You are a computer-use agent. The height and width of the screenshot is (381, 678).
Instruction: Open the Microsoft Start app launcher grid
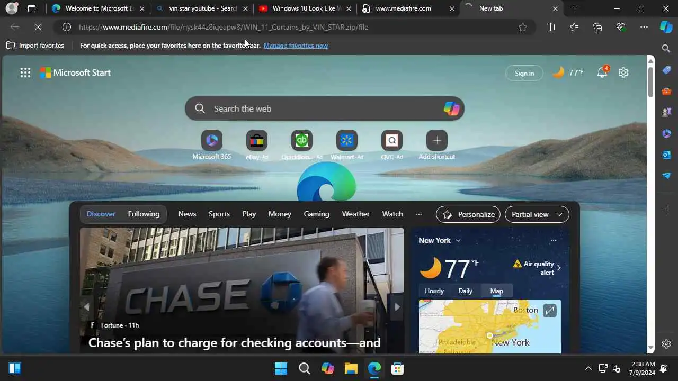pos(25,73)
